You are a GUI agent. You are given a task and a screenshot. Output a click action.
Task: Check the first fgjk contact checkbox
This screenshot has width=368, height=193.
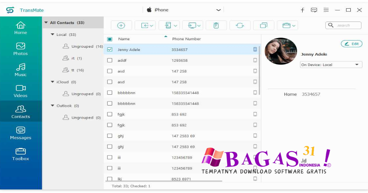(x=110, y=114)
